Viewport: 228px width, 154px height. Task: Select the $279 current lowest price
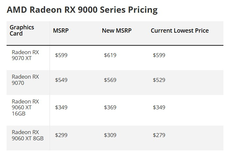click(x=159, y=135)
